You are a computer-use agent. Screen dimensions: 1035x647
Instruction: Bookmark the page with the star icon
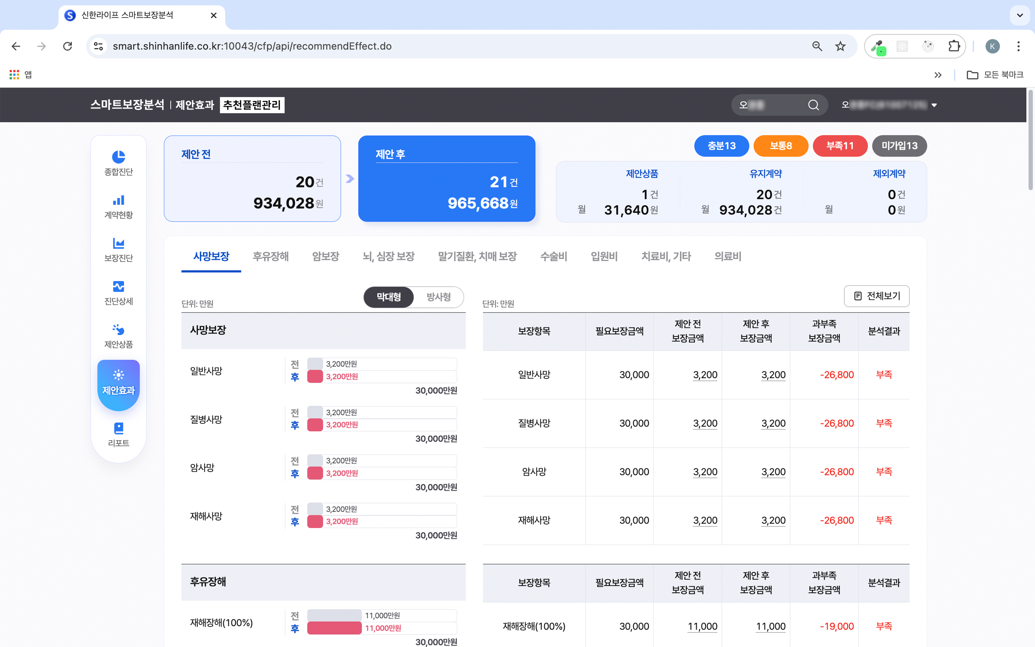(x=840, y=46)
